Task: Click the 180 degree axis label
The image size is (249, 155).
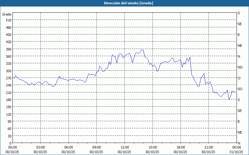Action: [9, 100]
